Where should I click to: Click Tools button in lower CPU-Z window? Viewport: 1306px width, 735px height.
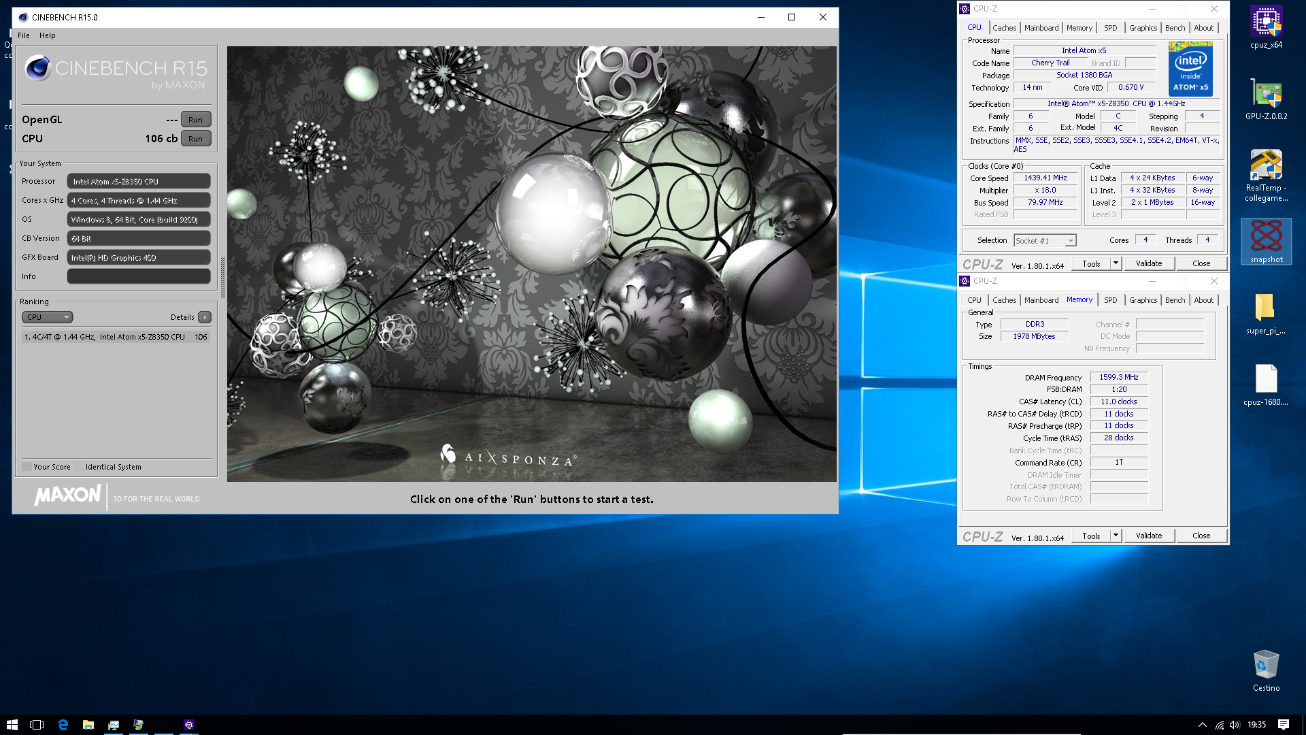pyautogui.click(x=1091, y=536)
